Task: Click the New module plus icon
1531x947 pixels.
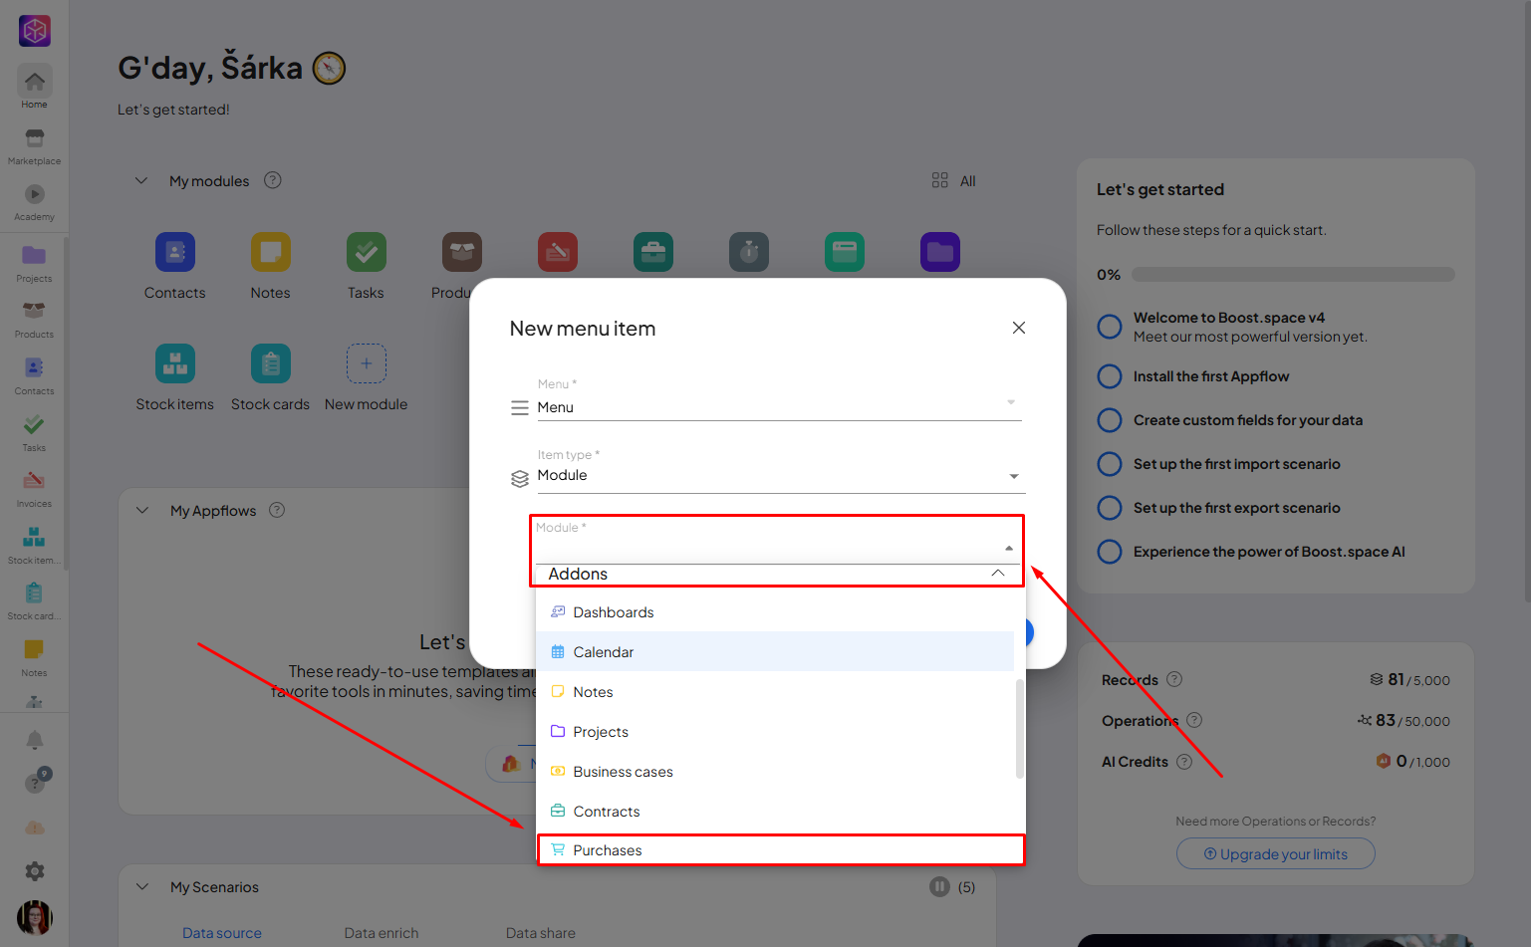Action: pyautogui.click(x=366, y=364)
